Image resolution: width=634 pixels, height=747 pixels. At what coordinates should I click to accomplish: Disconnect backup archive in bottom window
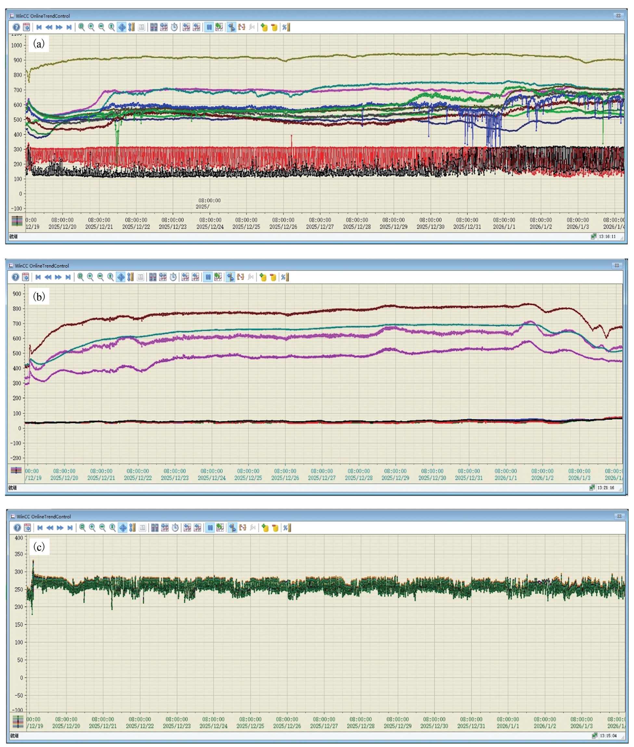275,528
